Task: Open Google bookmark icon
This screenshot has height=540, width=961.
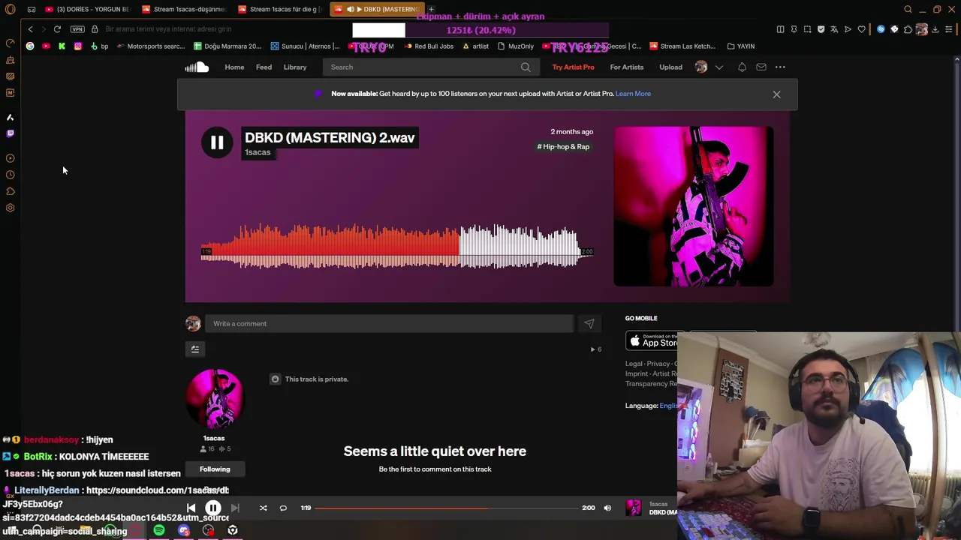Action: point(30,46)
